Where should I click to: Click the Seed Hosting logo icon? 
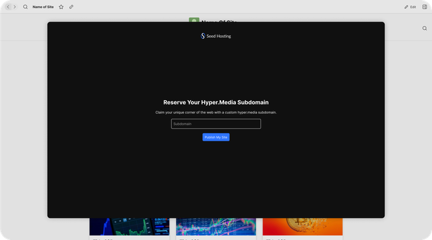(x=203, y=36)
